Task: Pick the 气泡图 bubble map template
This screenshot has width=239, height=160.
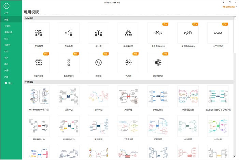Action: click(x=128, y=62)
